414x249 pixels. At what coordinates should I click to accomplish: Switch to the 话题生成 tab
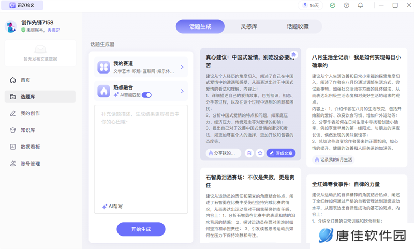click(200, 26)
